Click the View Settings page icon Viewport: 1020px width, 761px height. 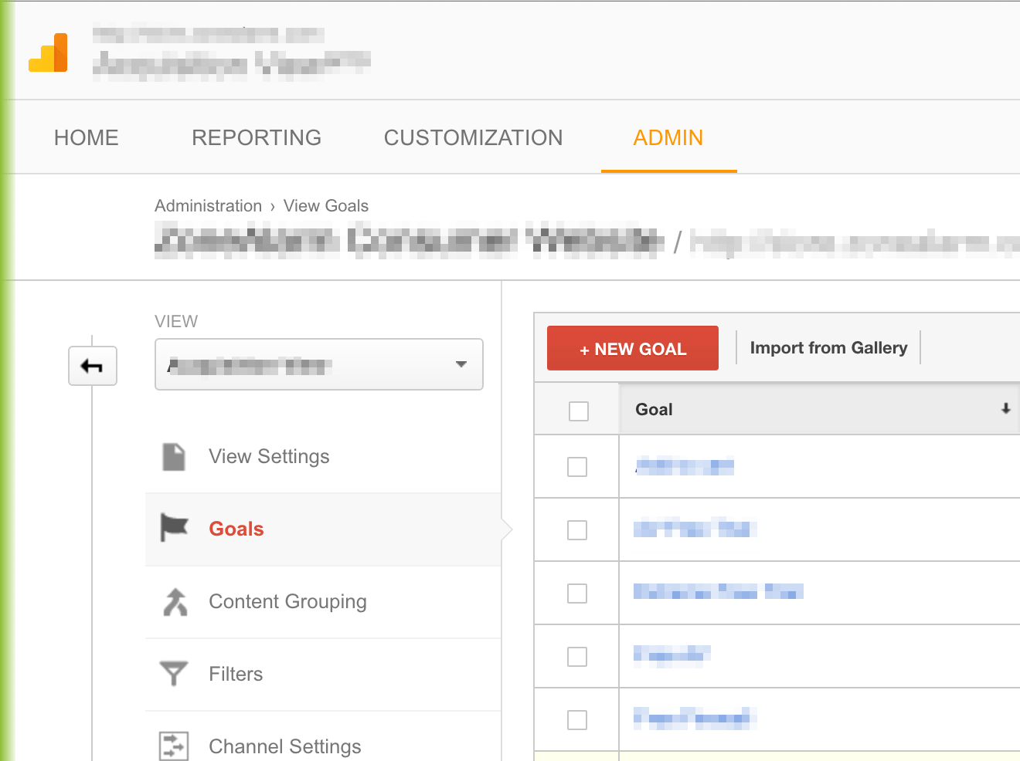175,456
